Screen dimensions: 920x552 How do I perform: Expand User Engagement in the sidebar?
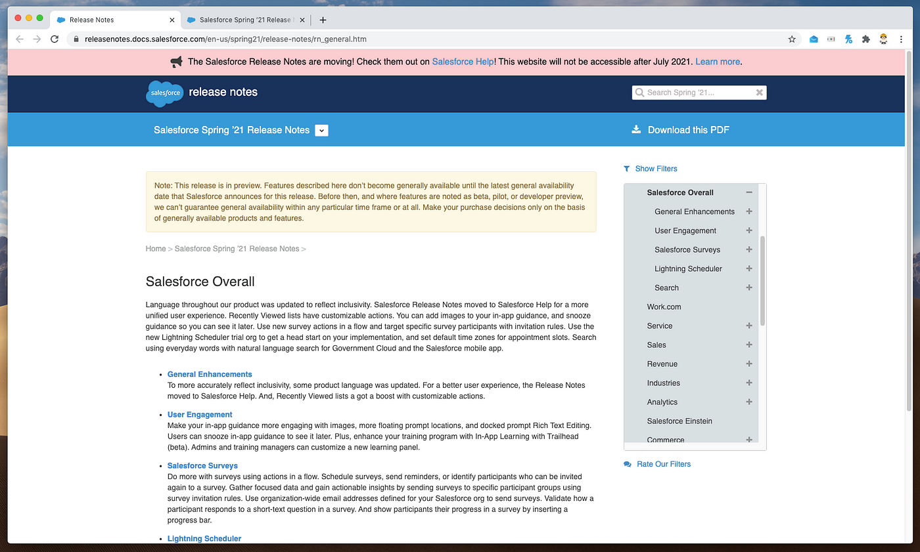pos(748,230)
